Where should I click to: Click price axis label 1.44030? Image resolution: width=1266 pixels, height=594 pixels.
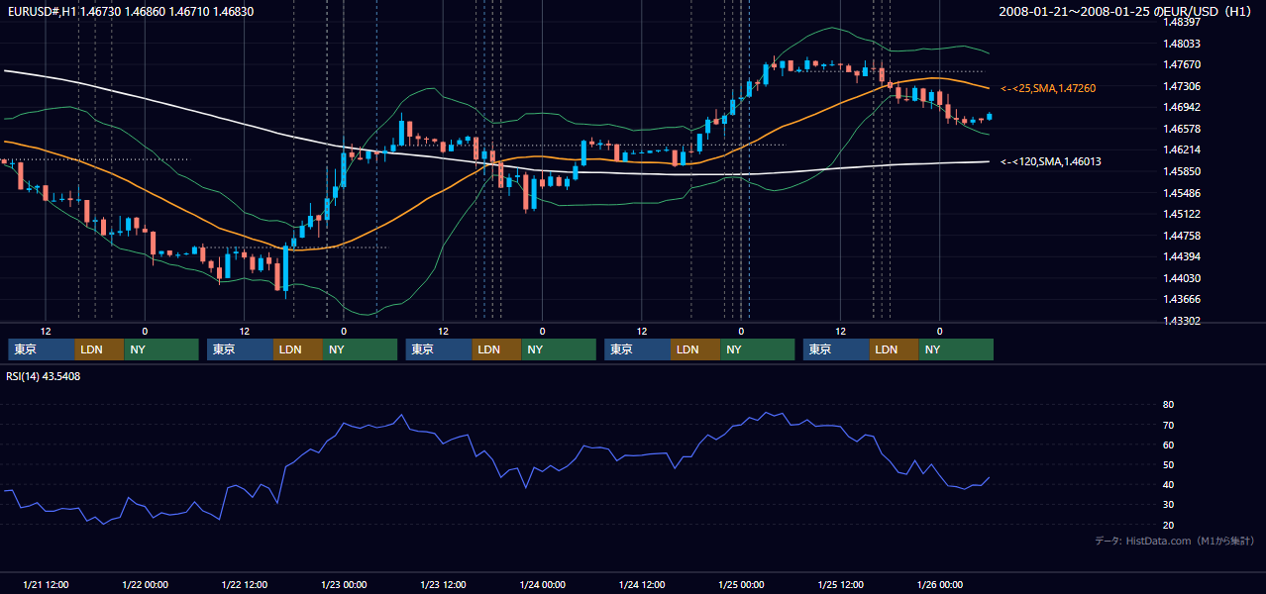coord(1182,278)
